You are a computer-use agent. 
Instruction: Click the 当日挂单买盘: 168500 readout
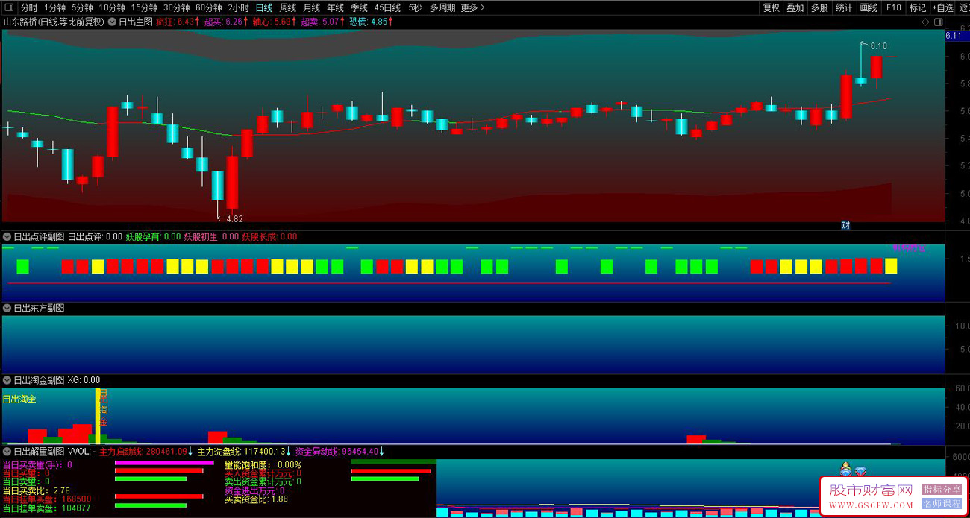pyautogui.click(x=47, y=499)
